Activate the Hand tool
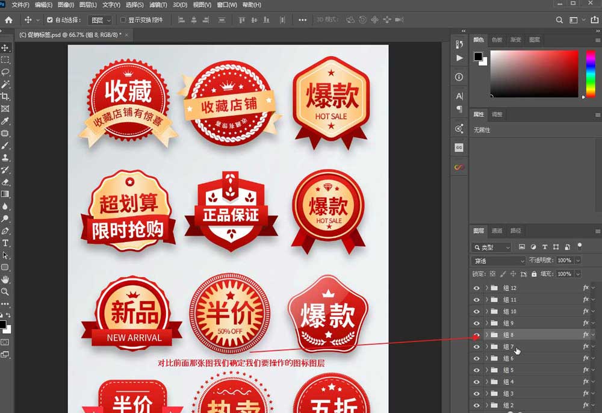The width and height of the screenshot is (602, 413). coord(5,279)
